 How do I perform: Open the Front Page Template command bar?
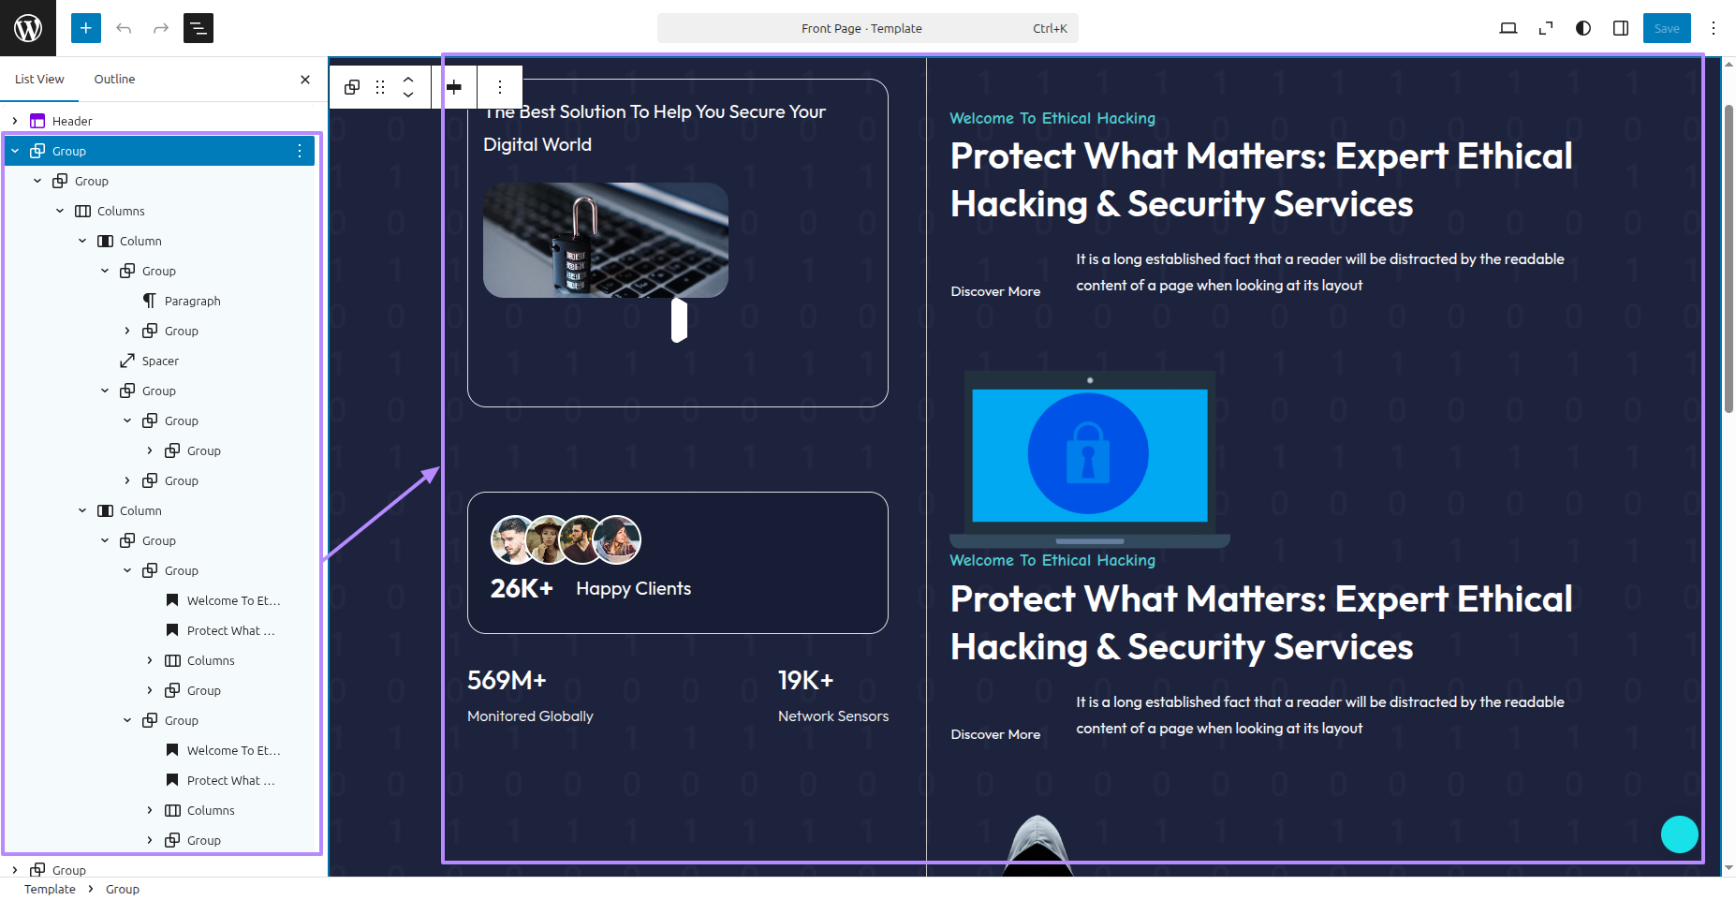tap(868, 28)
